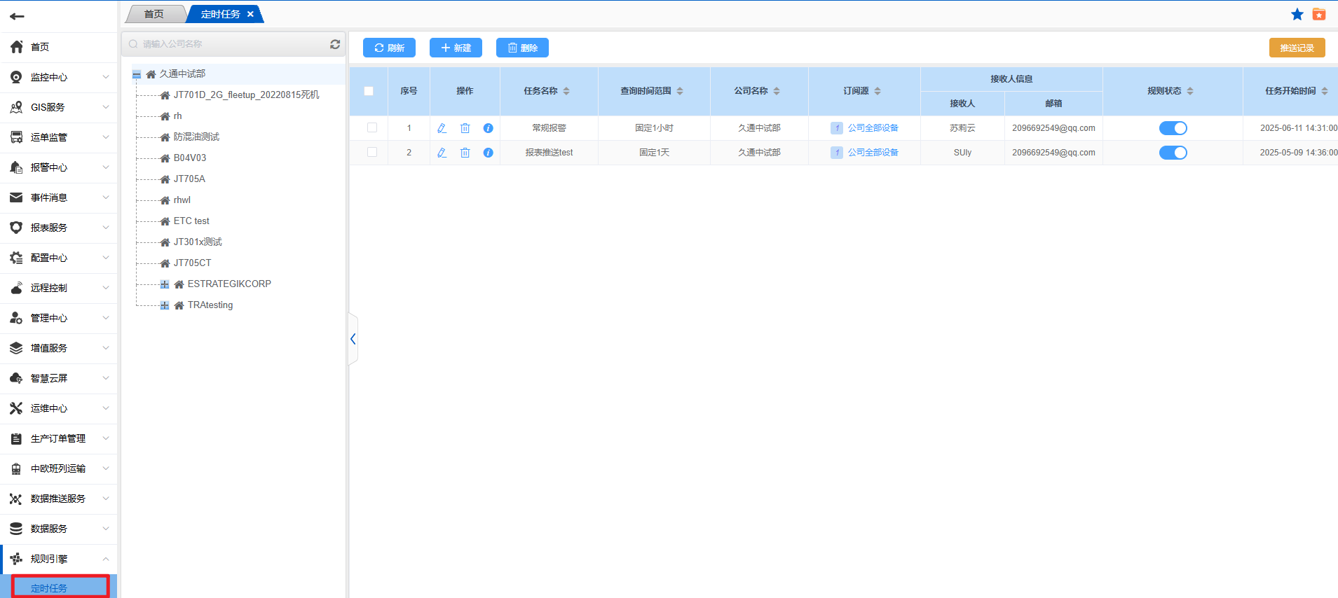Collapse the company tree panel arrow
1338x598 pixels.
click(353, 339)
